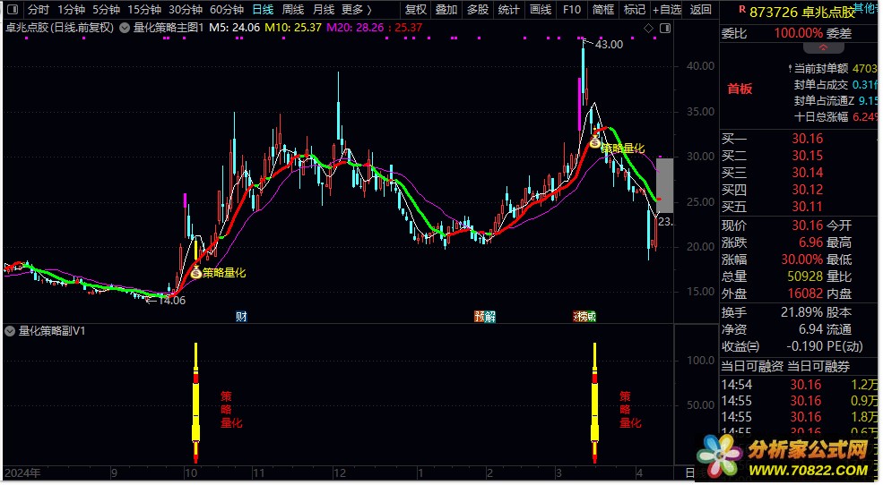Open the 复权 adjustment option
Screen dimensions: 883x485
coord(416,10)
